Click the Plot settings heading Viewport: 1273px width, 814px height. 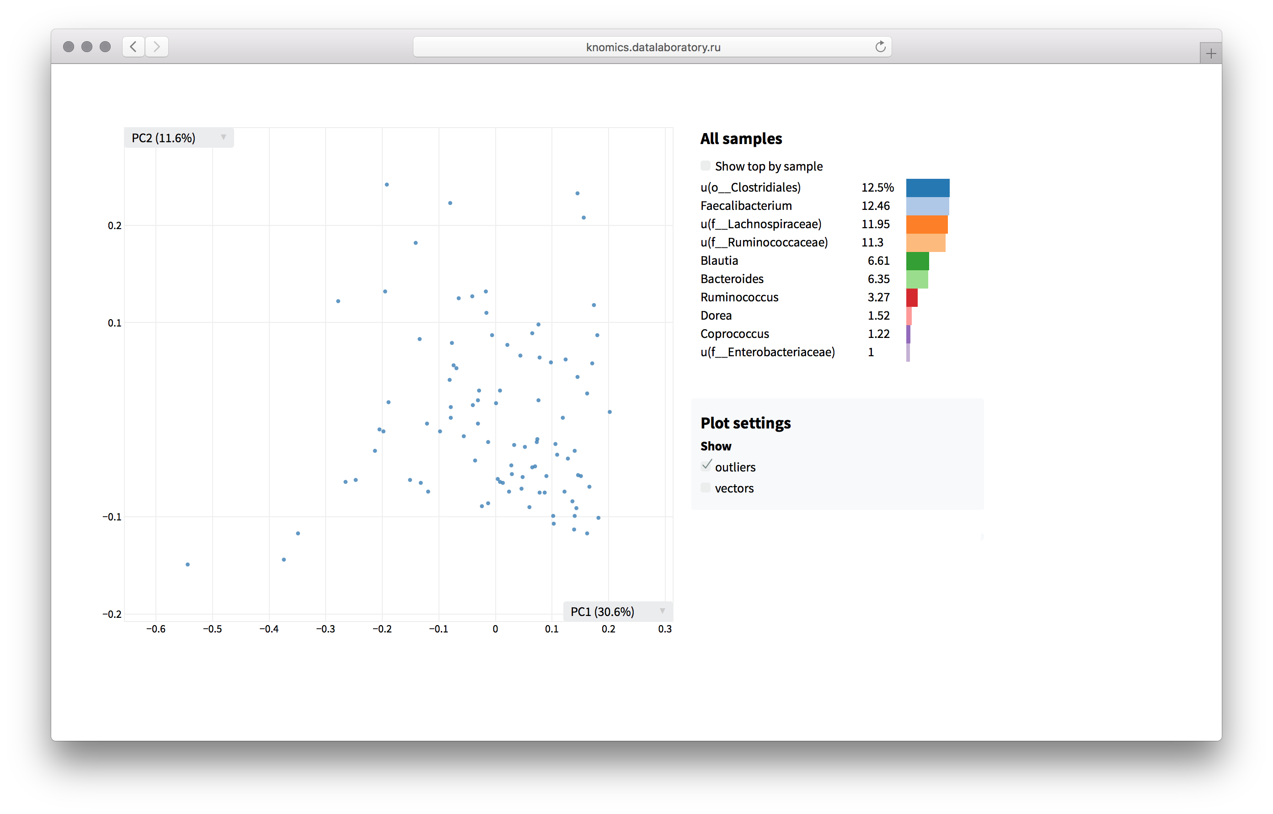click(x=745, y=423)
